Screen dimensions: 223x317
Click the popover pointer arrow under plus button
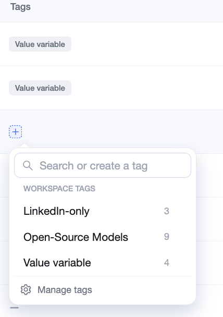point(24,146)
